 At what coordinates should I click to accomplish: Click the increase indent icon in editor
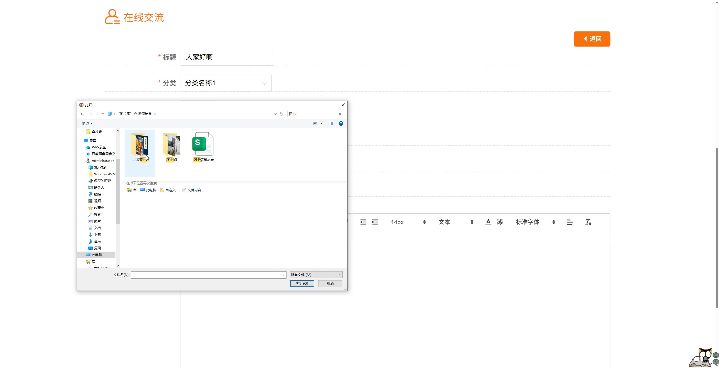click(x=375, y=222)
